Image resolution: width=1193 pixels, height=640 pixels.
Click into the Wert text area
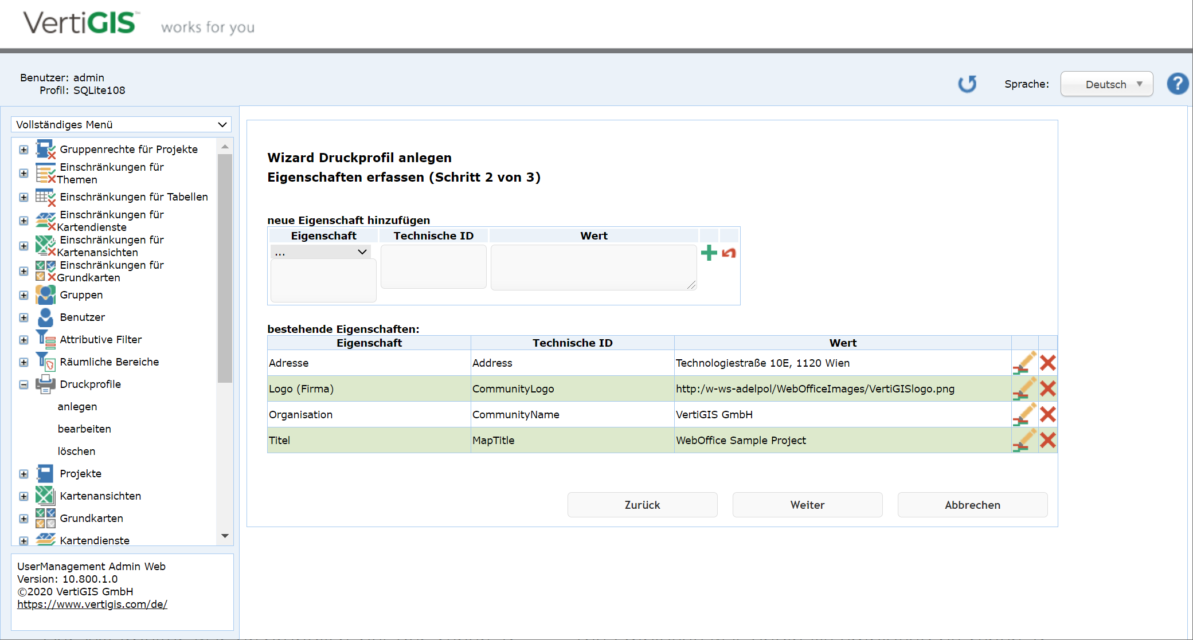(593, 268)
